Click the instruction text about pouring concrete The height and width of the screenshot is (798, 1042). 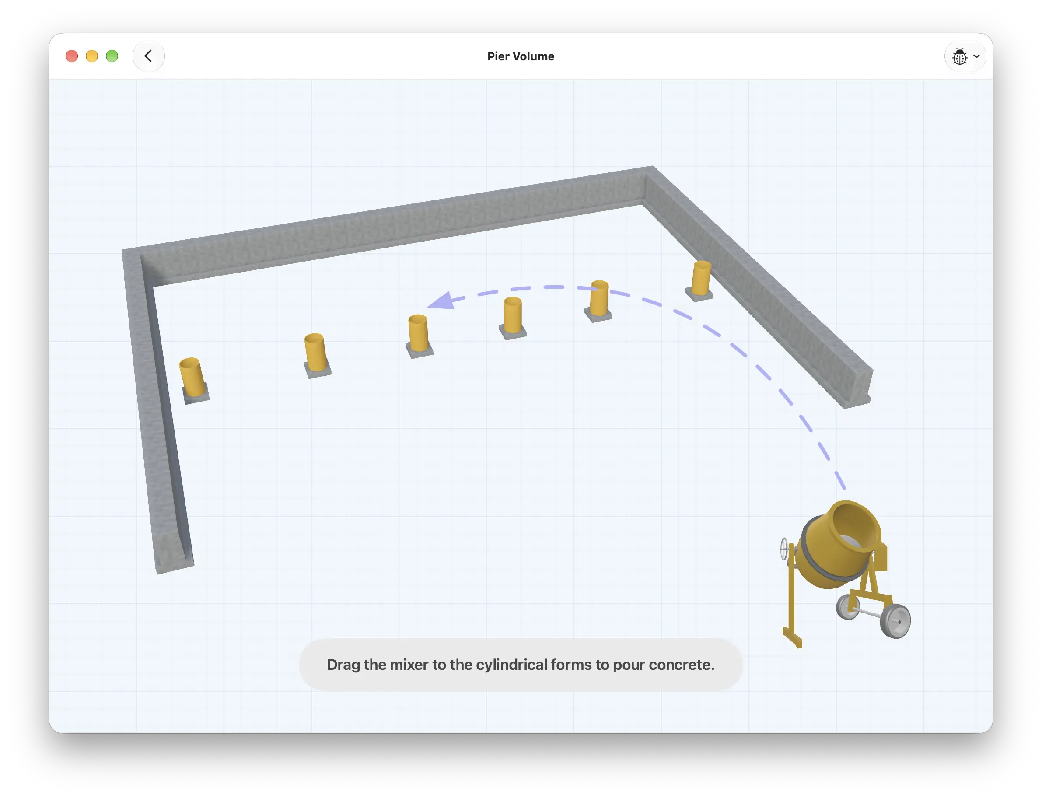pos(521,664)
